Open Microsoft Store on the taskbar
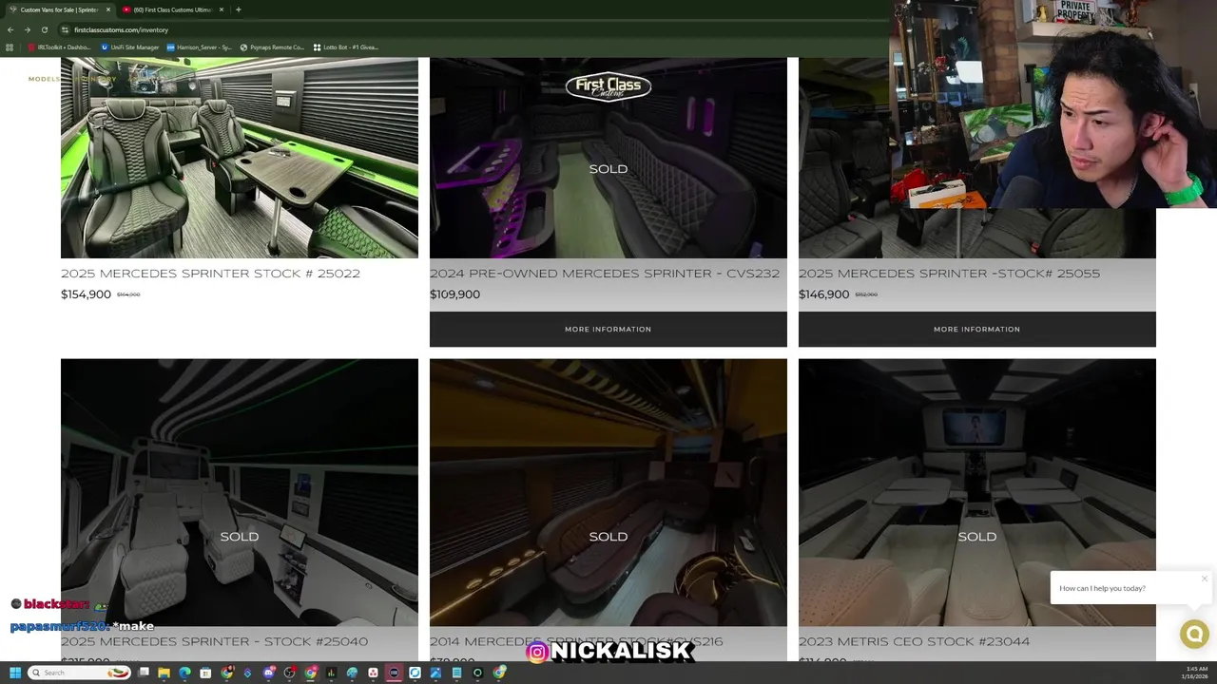The height and width of the screenshot is (684, 1217). tap(205, 673)
